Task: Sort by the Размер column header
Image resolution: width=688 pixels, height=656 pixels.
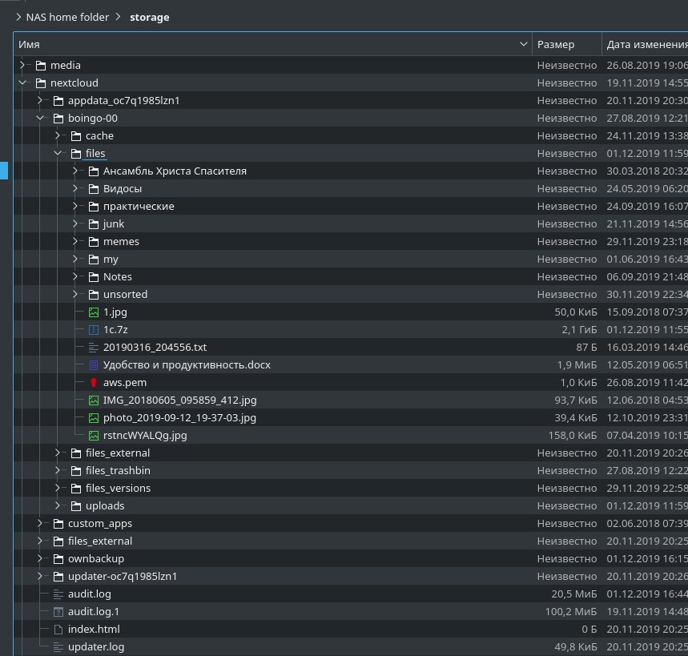Action: point(566,44)
